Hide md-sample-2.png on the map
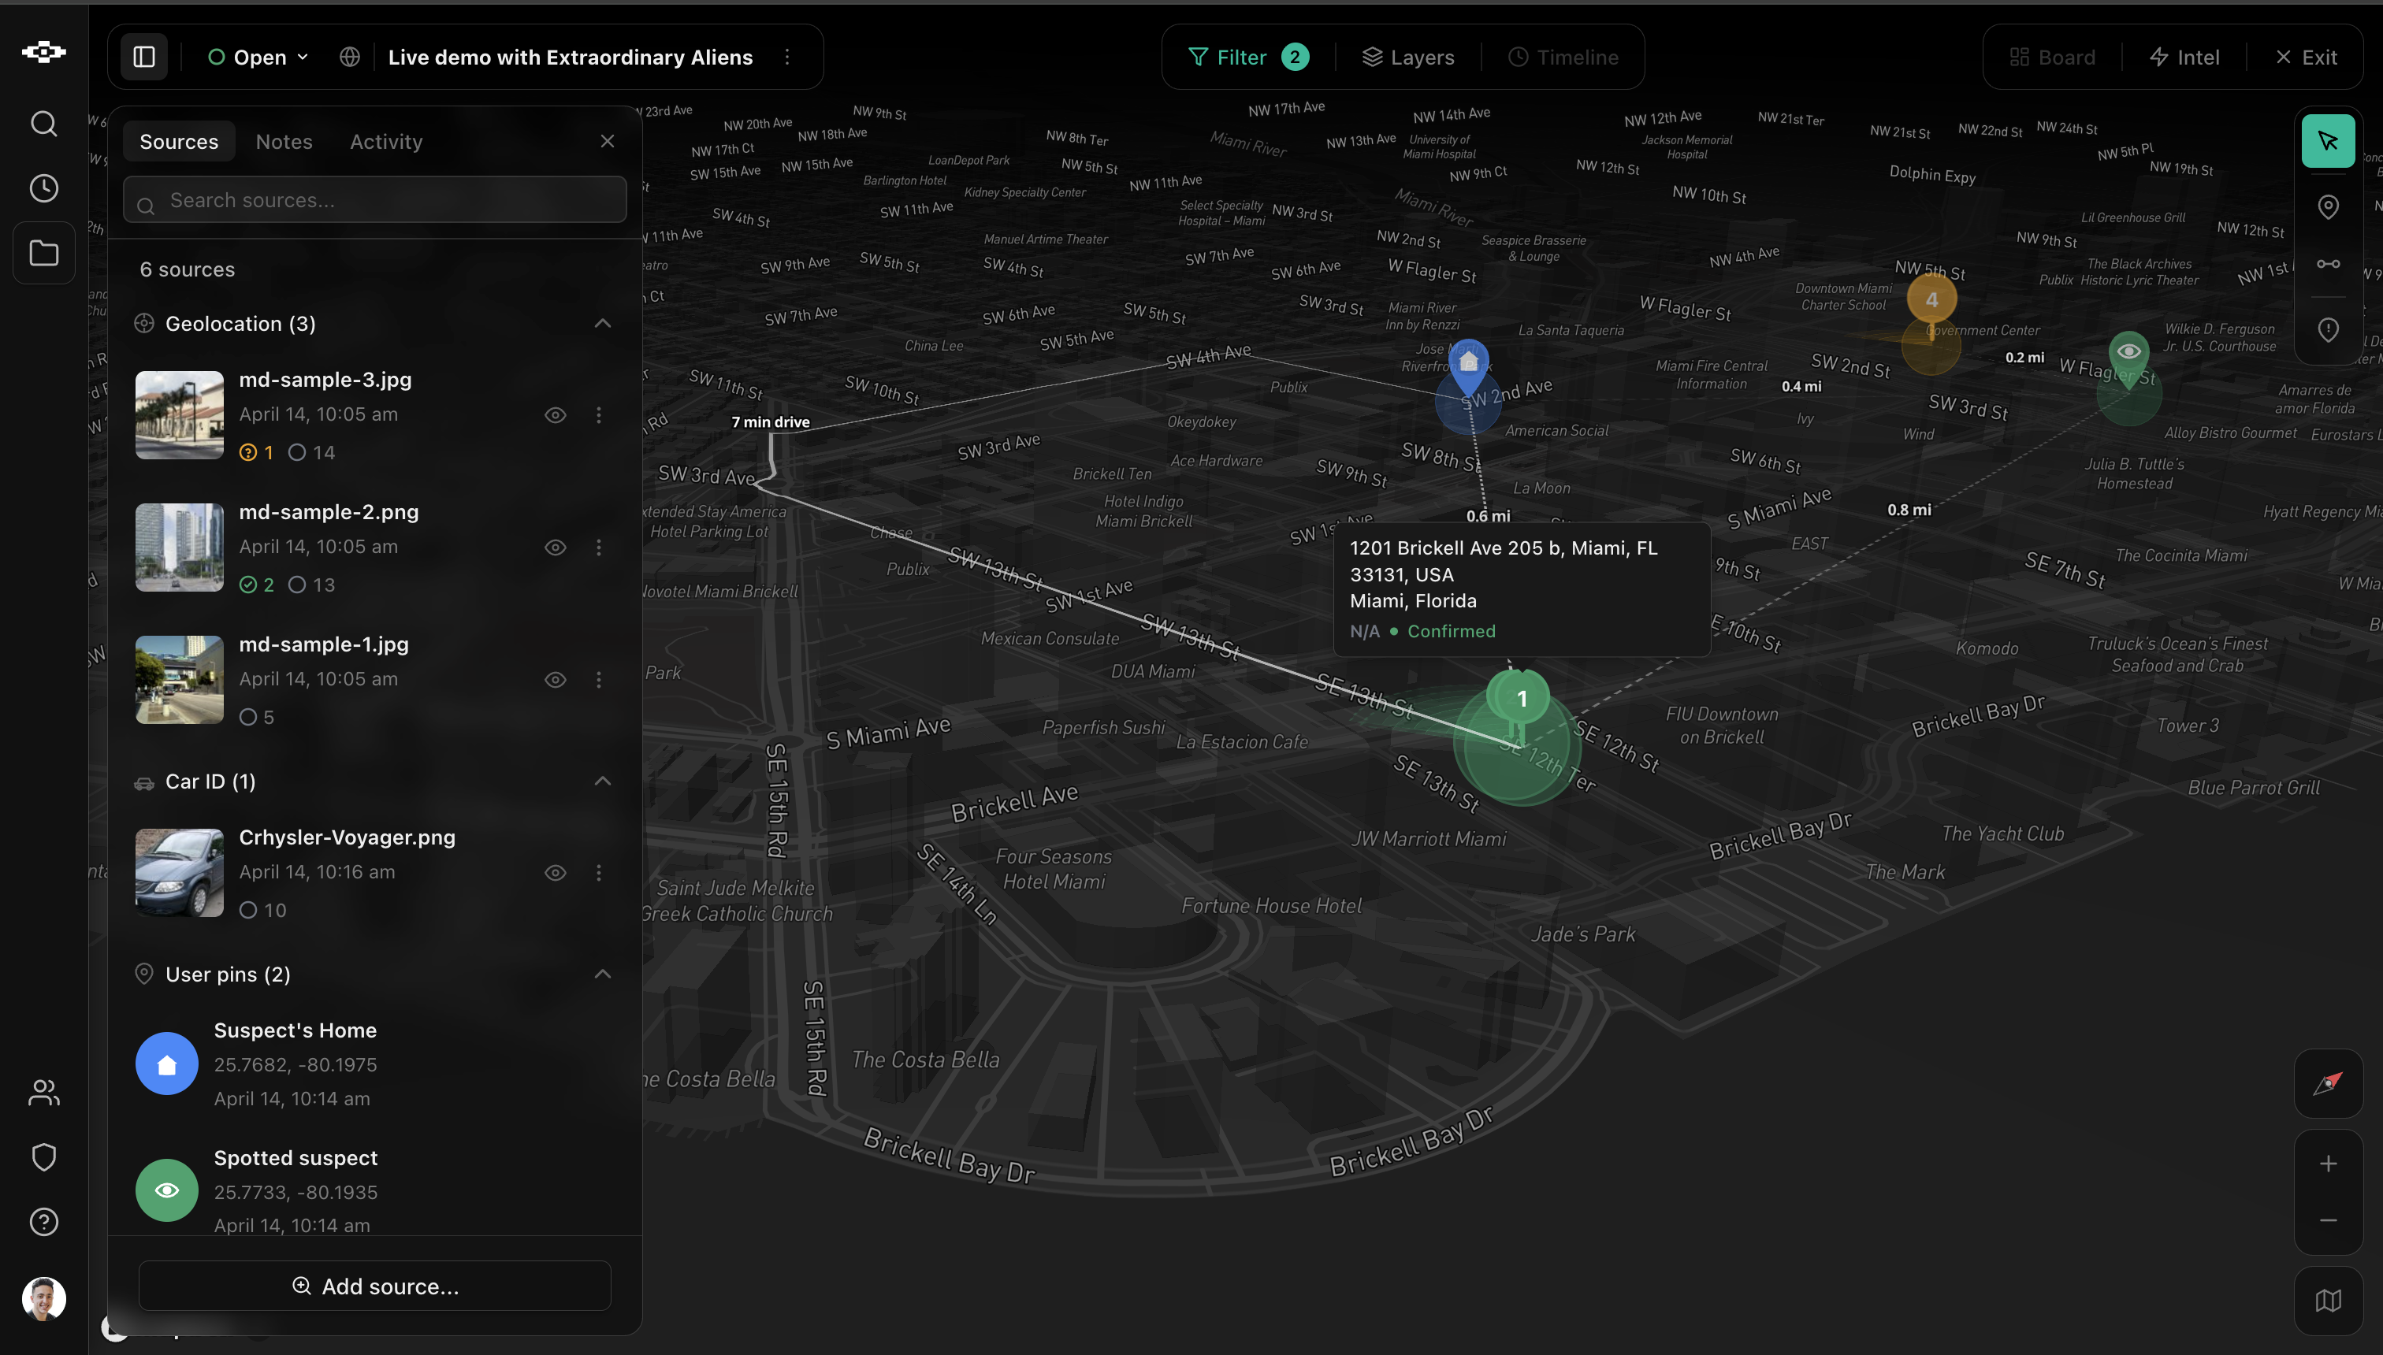2383x1355 pixels. coord(556,548)
